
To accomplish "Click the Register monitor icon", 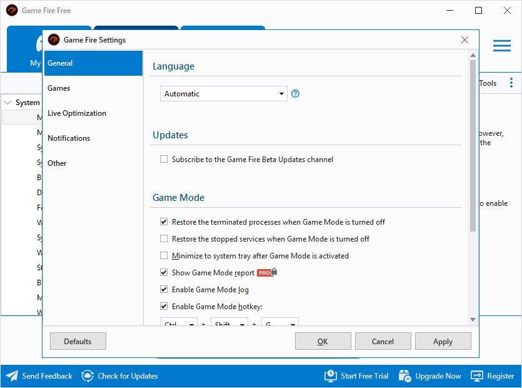I will click(477, 376).
